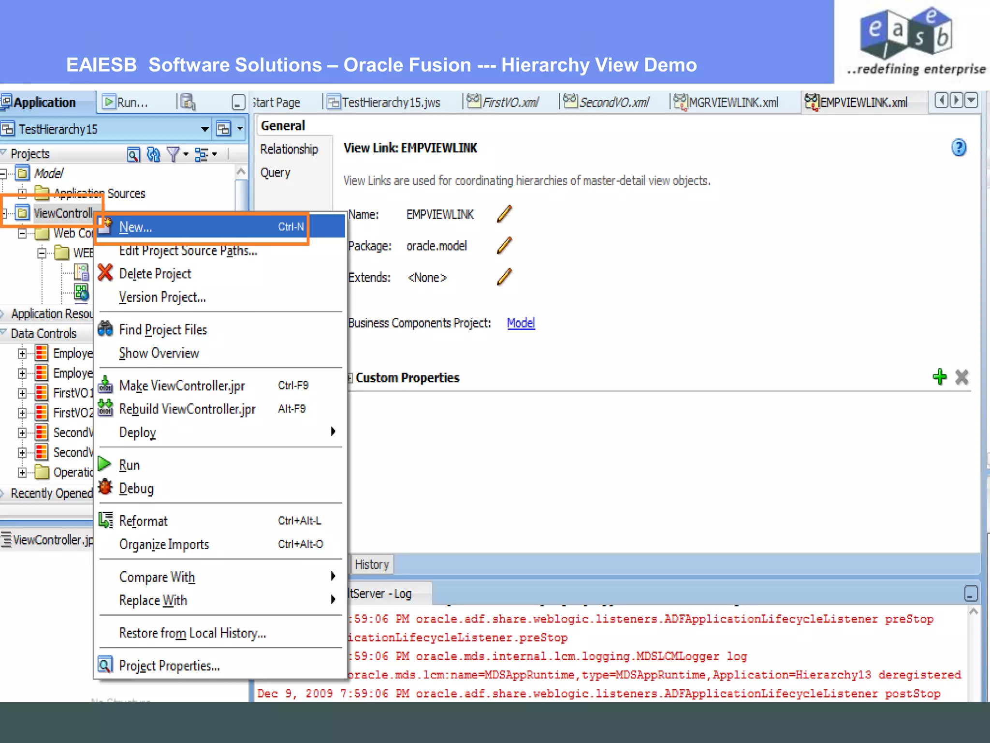Select Show Overview menu entry
The height and width of the screenshot is (743, 990).
coord(159,353)
